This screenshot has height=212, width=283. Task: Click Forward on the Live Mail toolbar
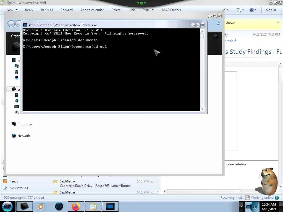tap(67, 10)
